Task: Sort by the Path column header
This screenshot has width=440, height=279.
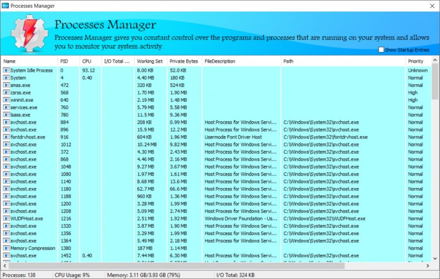Action: click(343, 61)
